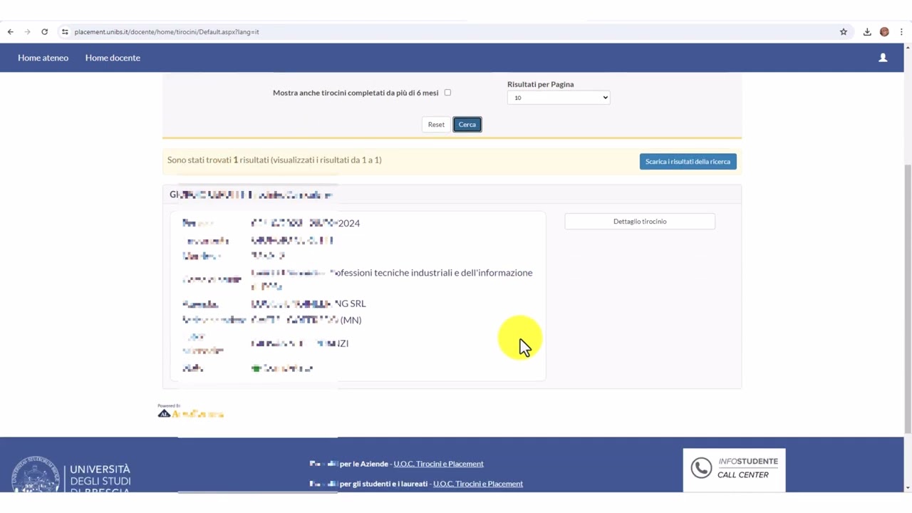Open Home ateneo menu item
This screenshot has width=912, height=513.
pos(43,58)
